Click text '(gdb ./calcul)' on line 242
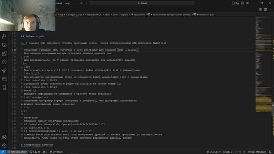Image resolution: width=274 pixels, height=154 pixels. [x=128, y=50]
